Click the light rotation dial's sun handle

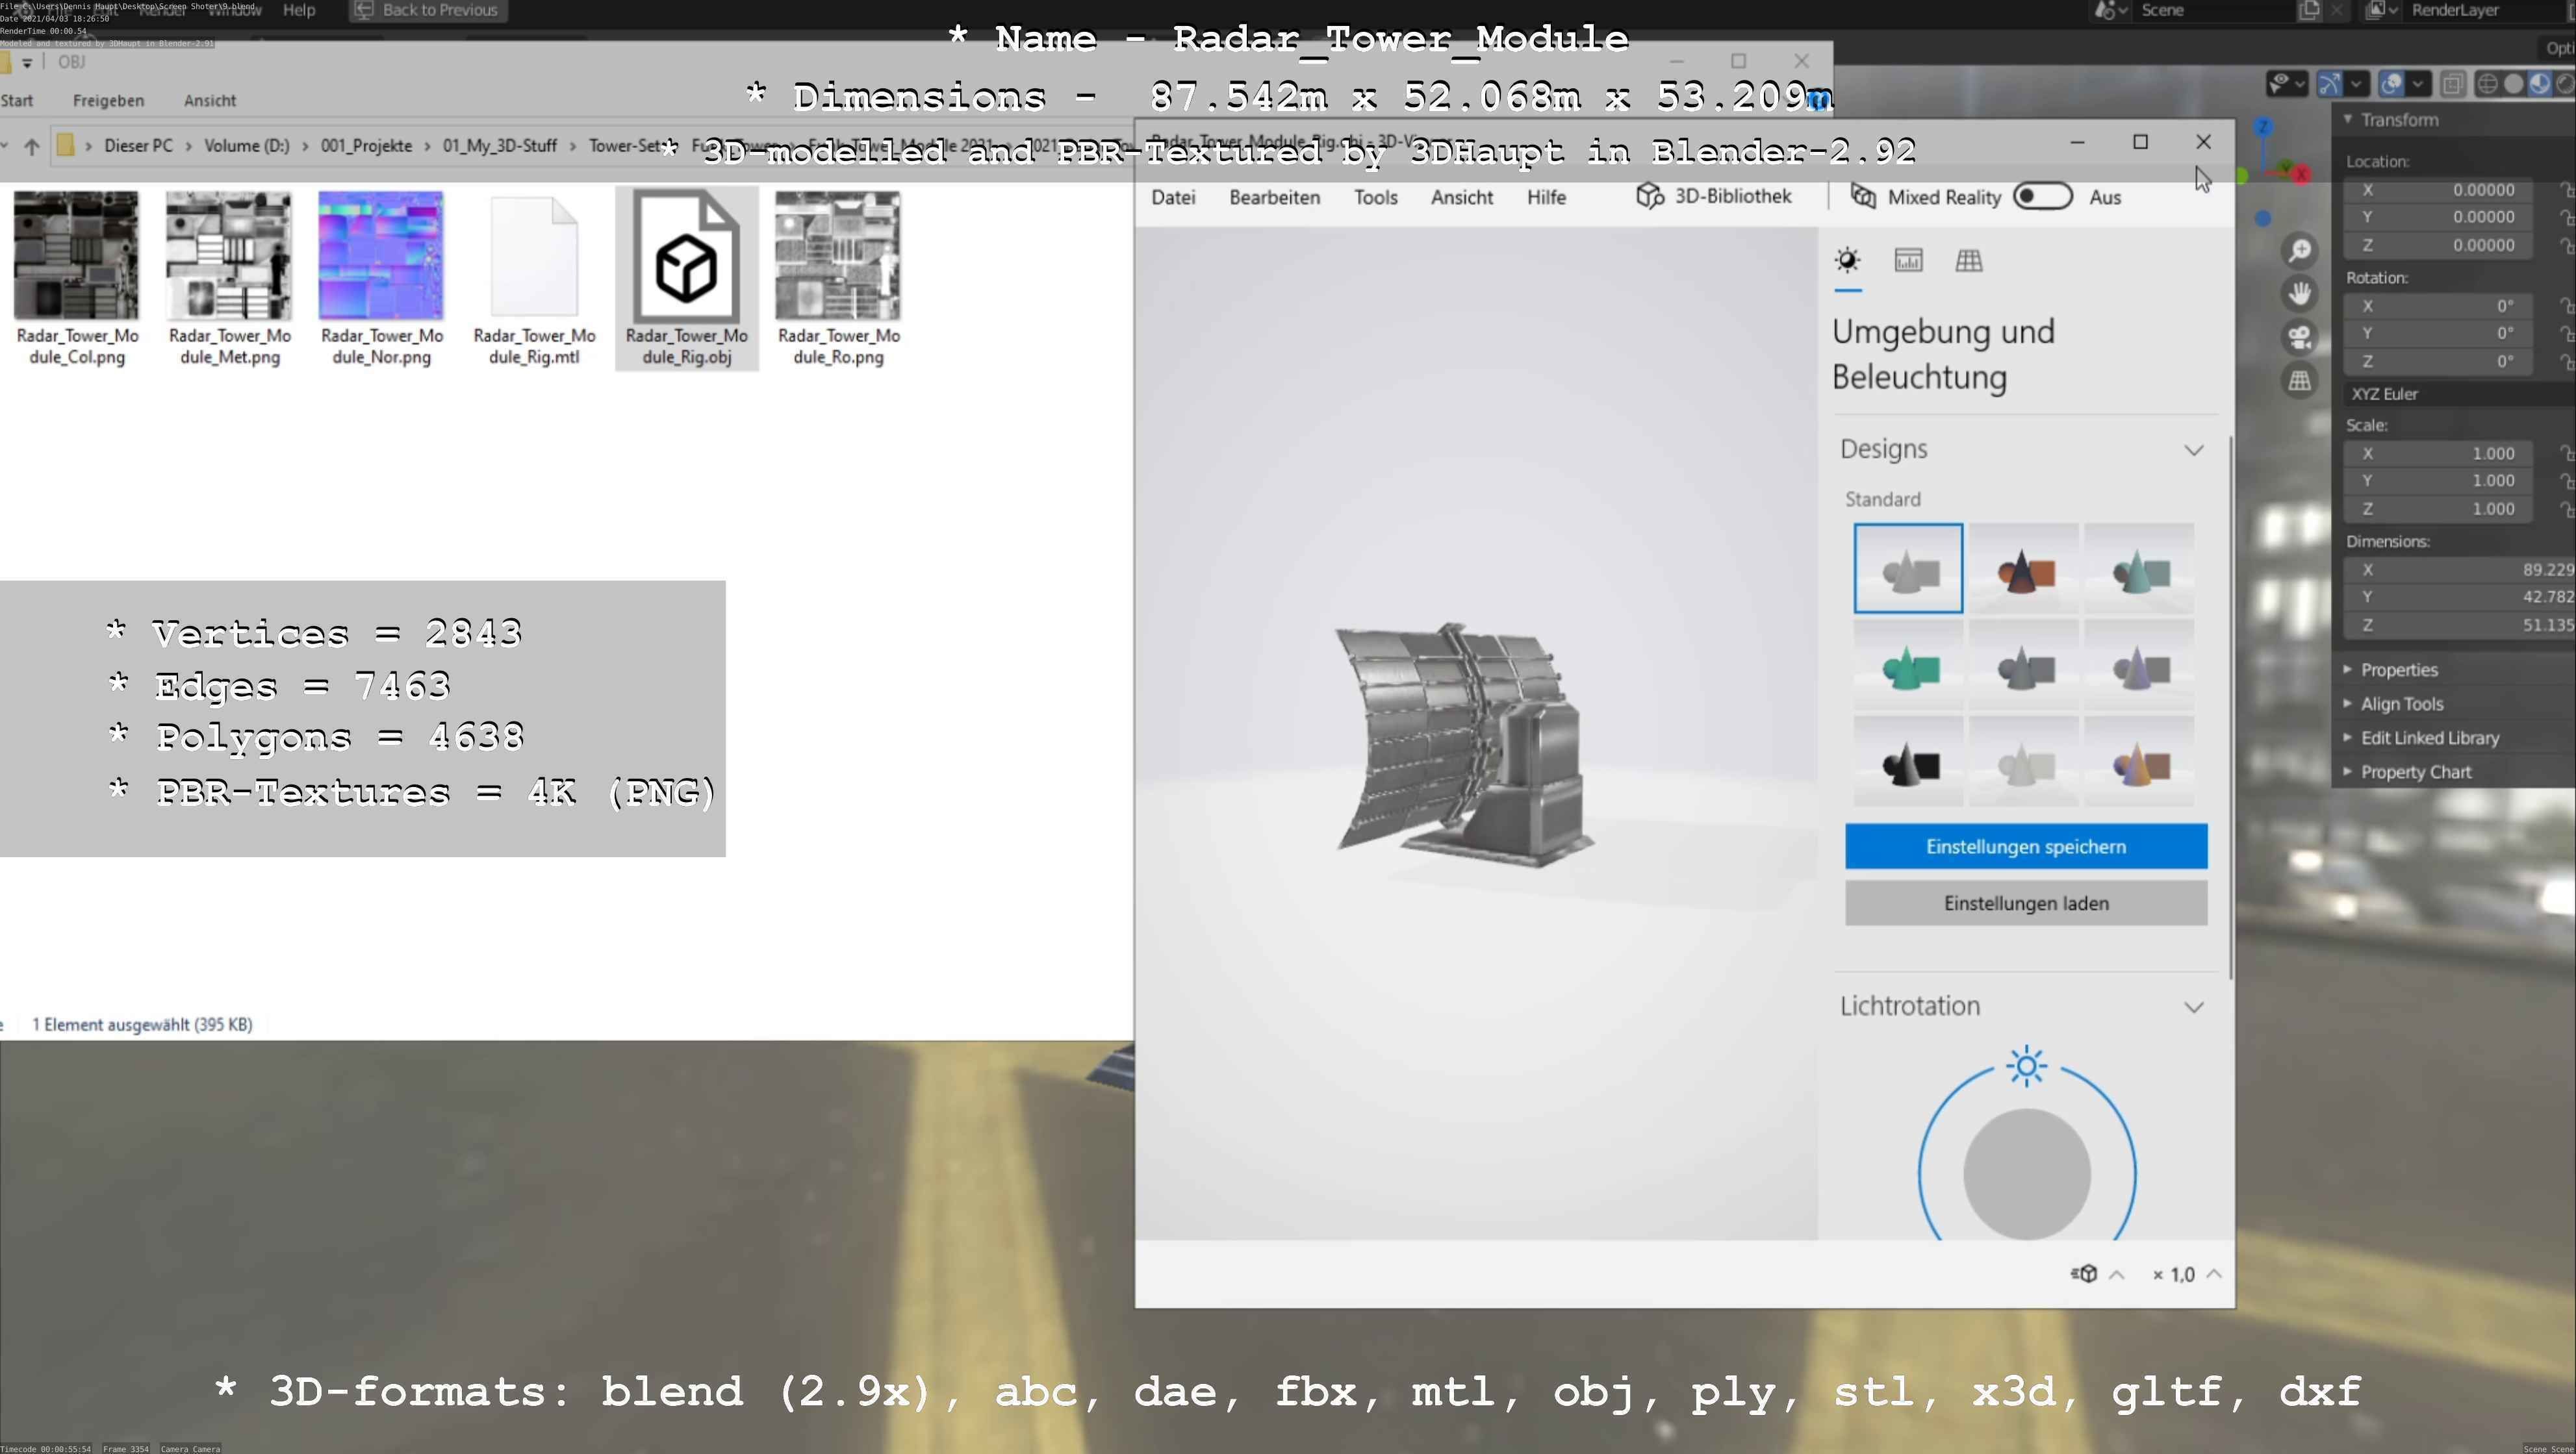[2026, 1066]
